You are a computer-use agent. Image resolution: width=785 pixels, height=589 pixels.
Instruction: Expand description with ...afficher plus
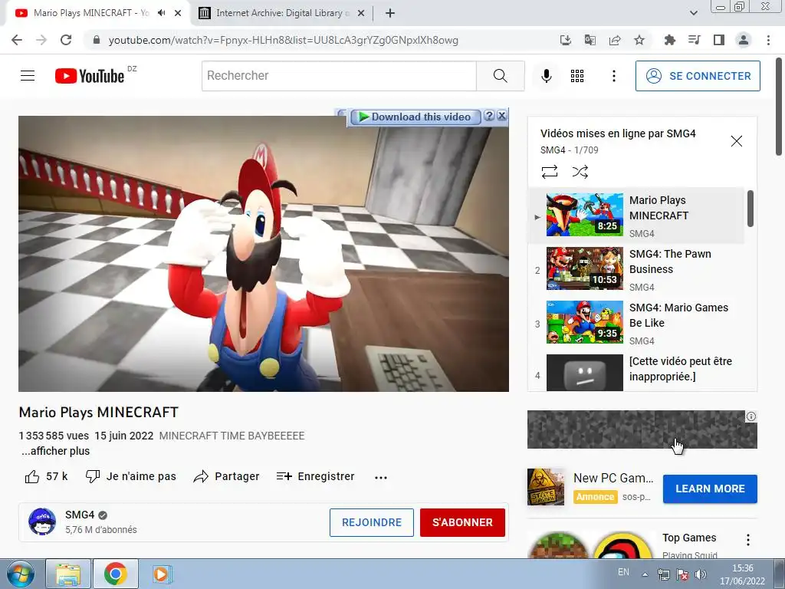(55, 451)
